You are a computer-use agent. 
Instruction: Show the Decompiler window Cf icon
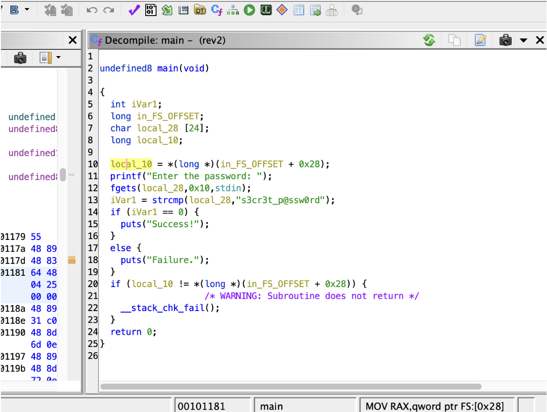point(216,10)
